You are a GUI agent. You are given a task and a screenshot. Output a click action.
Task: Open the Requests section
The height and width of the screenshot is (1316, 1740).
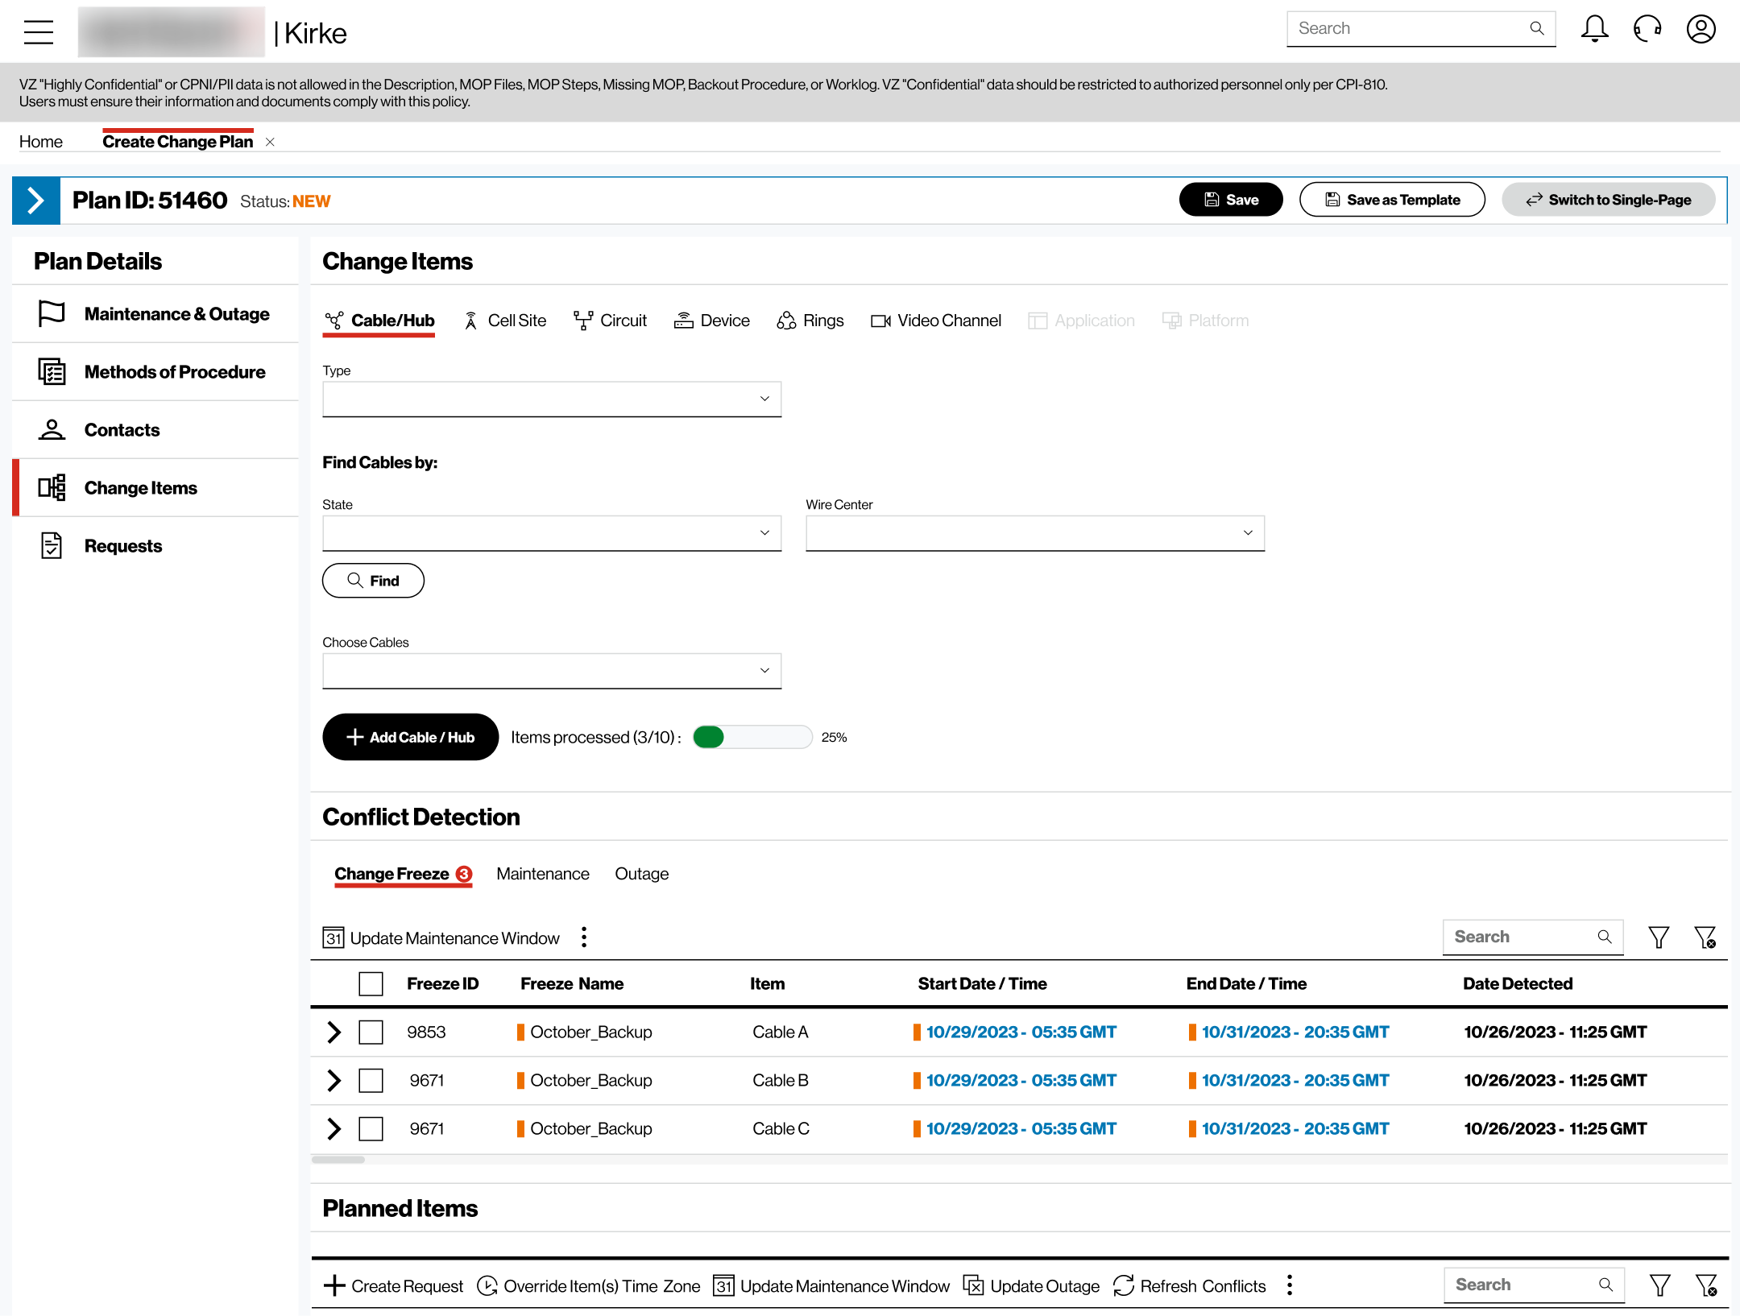point(156,545)
